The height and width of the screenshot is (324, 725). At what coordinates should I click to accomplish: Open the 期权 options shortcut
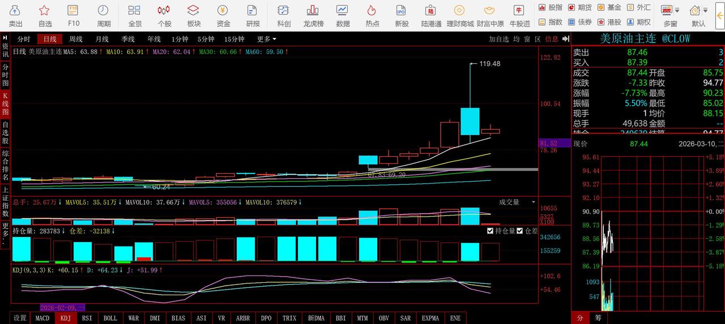point(638,22)
